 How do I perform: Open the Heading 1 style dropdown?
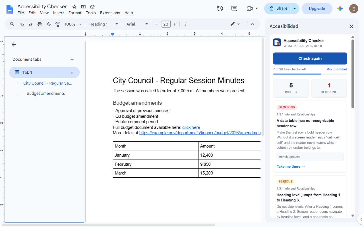coord(104,24)
